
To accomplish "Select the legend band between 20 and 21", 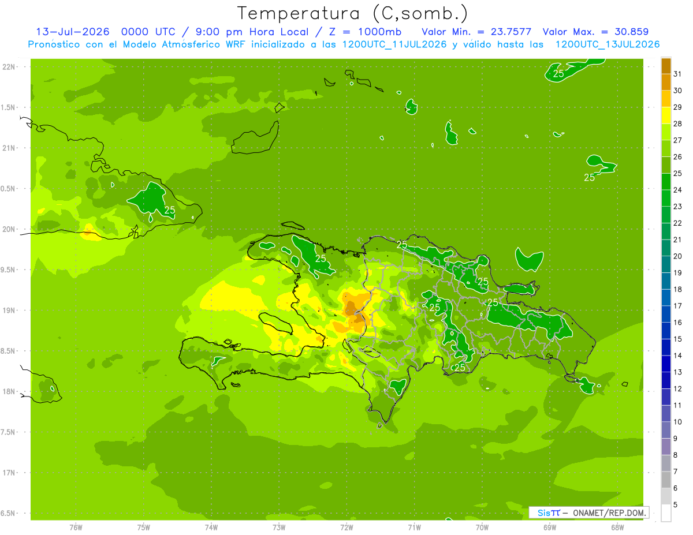I will [666, 248].
